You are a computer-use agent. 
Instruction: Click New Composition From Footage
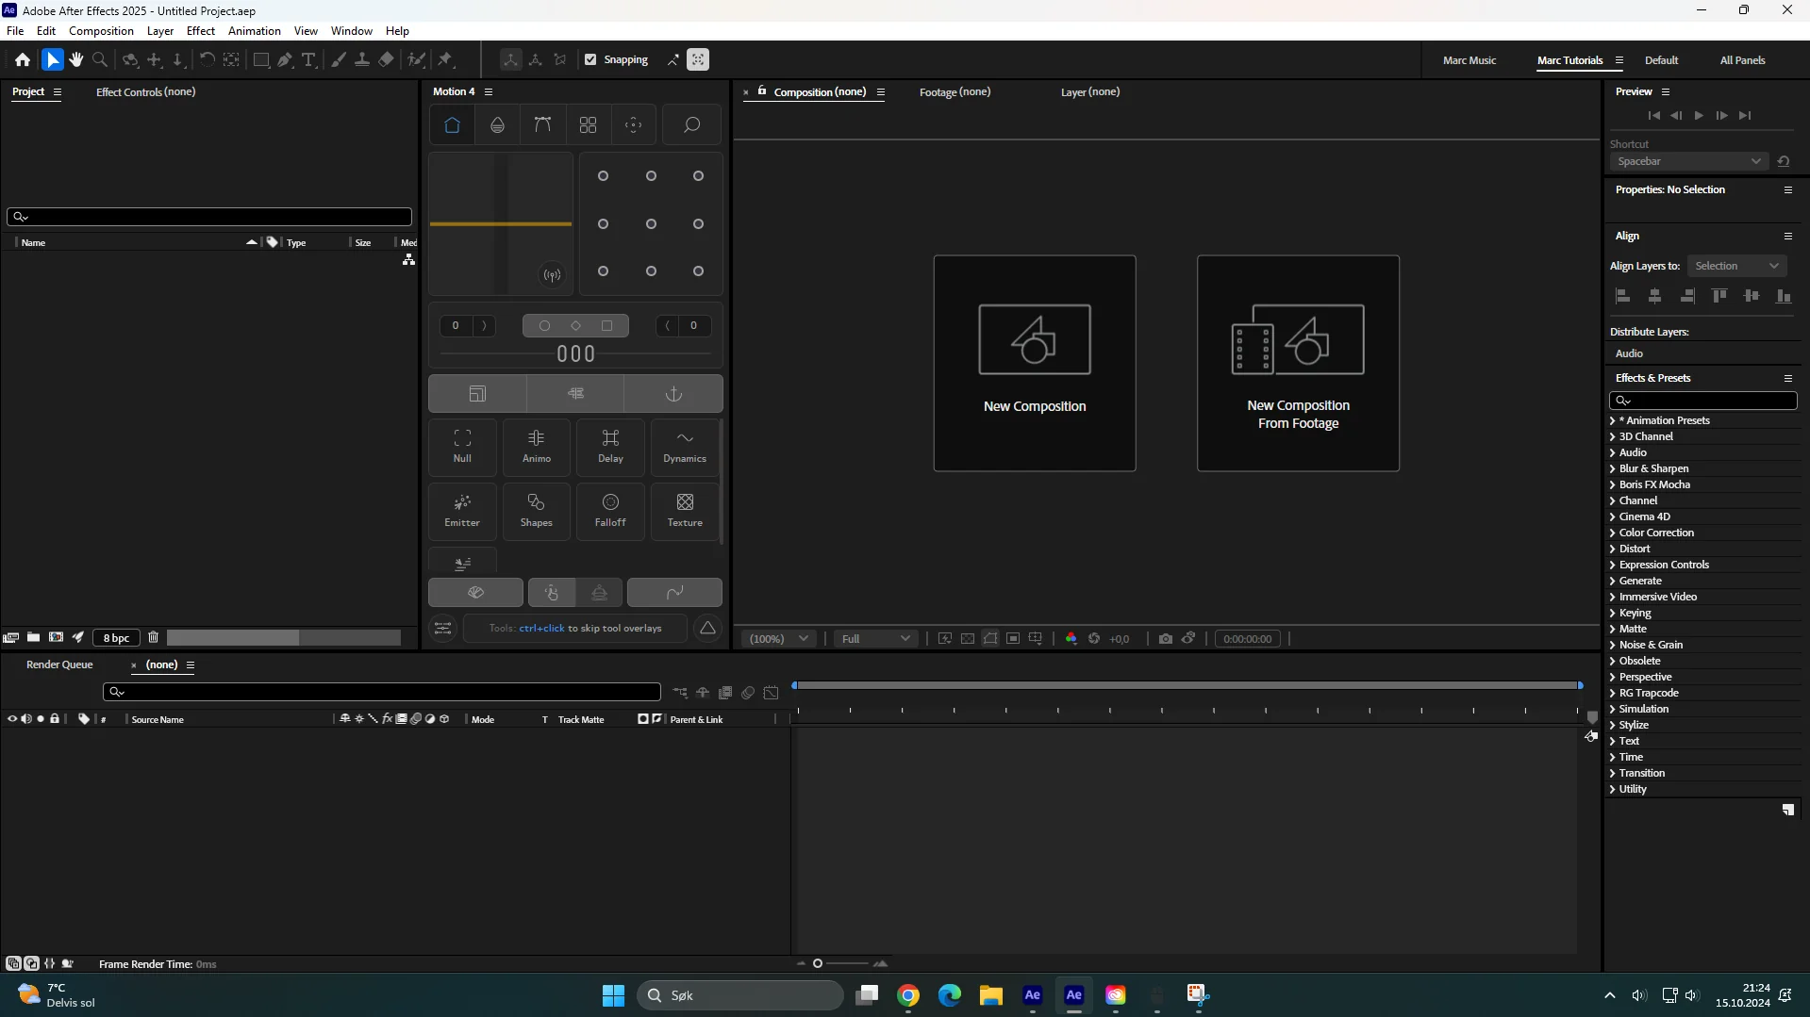pyautogui.click(x=1299, y=363)
